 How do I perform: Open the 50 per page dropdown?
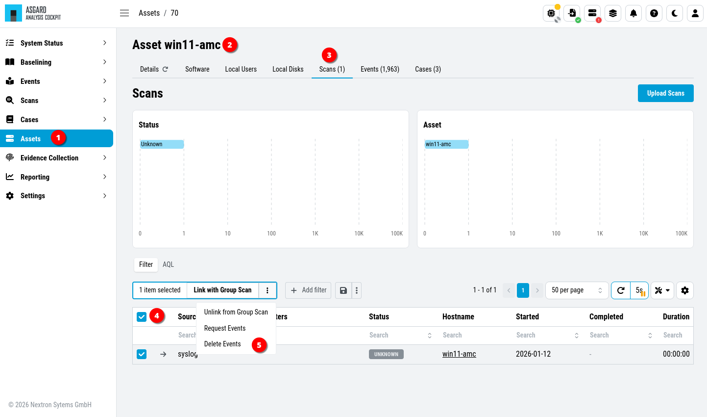click(577, 290)
